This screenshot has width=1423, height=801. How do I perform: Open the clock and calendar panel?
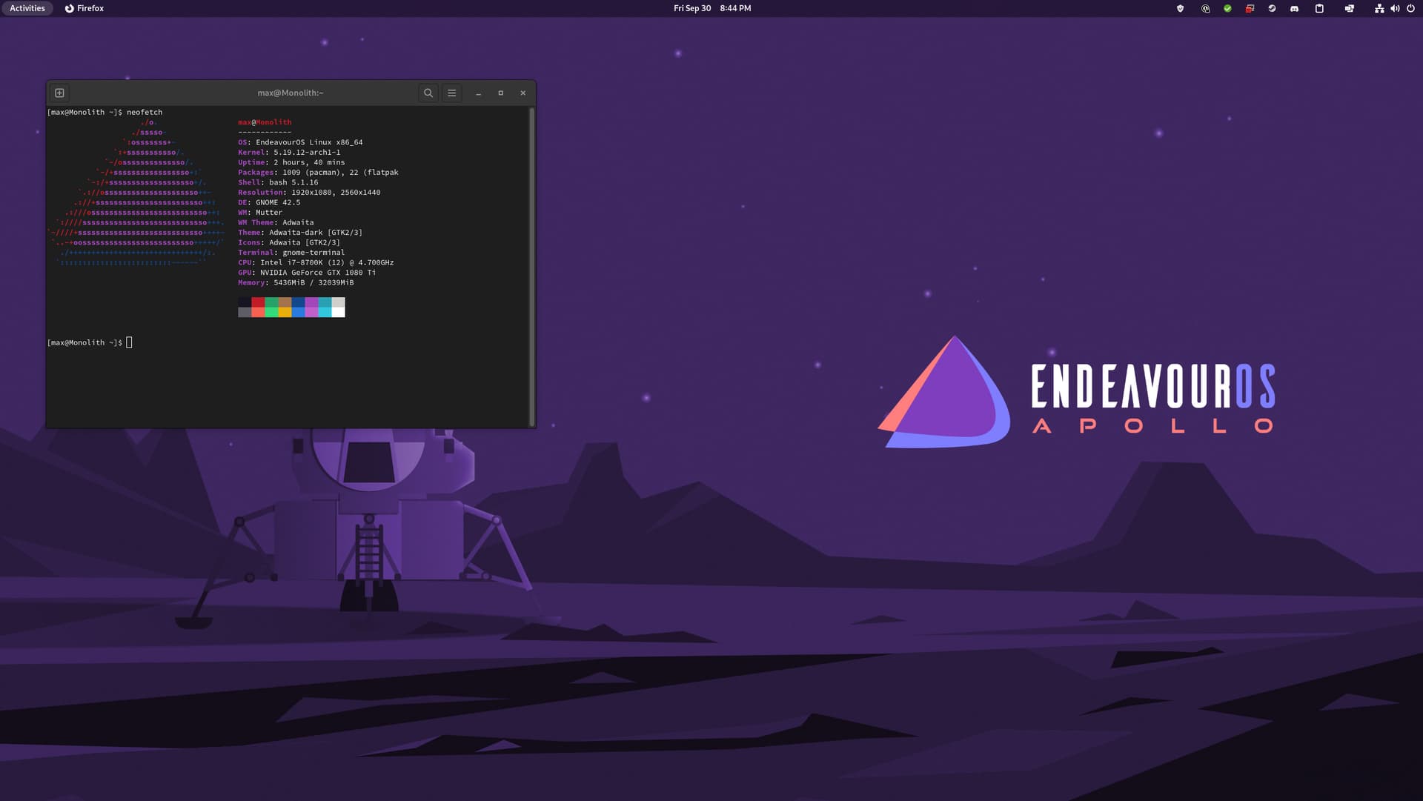(x=711, y=8)
